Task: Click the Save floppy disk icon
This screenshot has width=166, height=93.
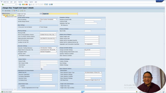Action: point(20,5)
